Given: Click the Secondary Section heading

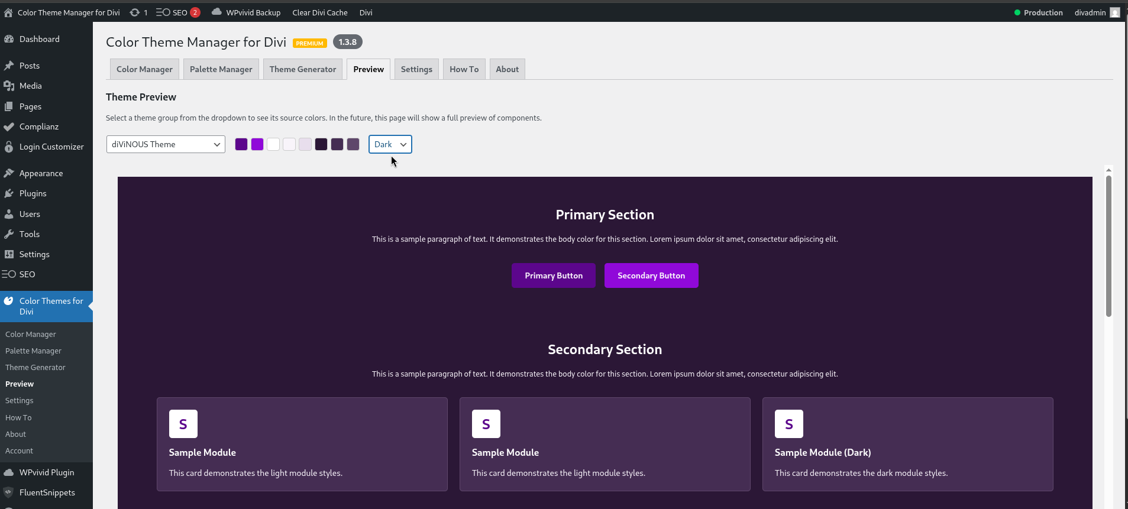Looking at the screenshot, I should tap(605, 349).
